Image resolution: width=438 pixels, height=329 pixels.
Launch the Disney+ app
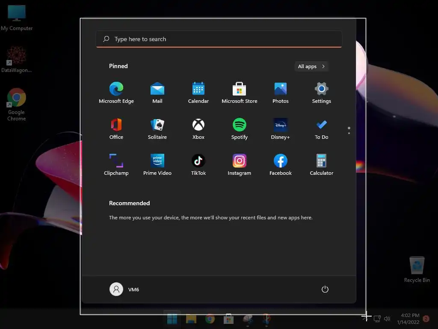[x=281, y=129]
